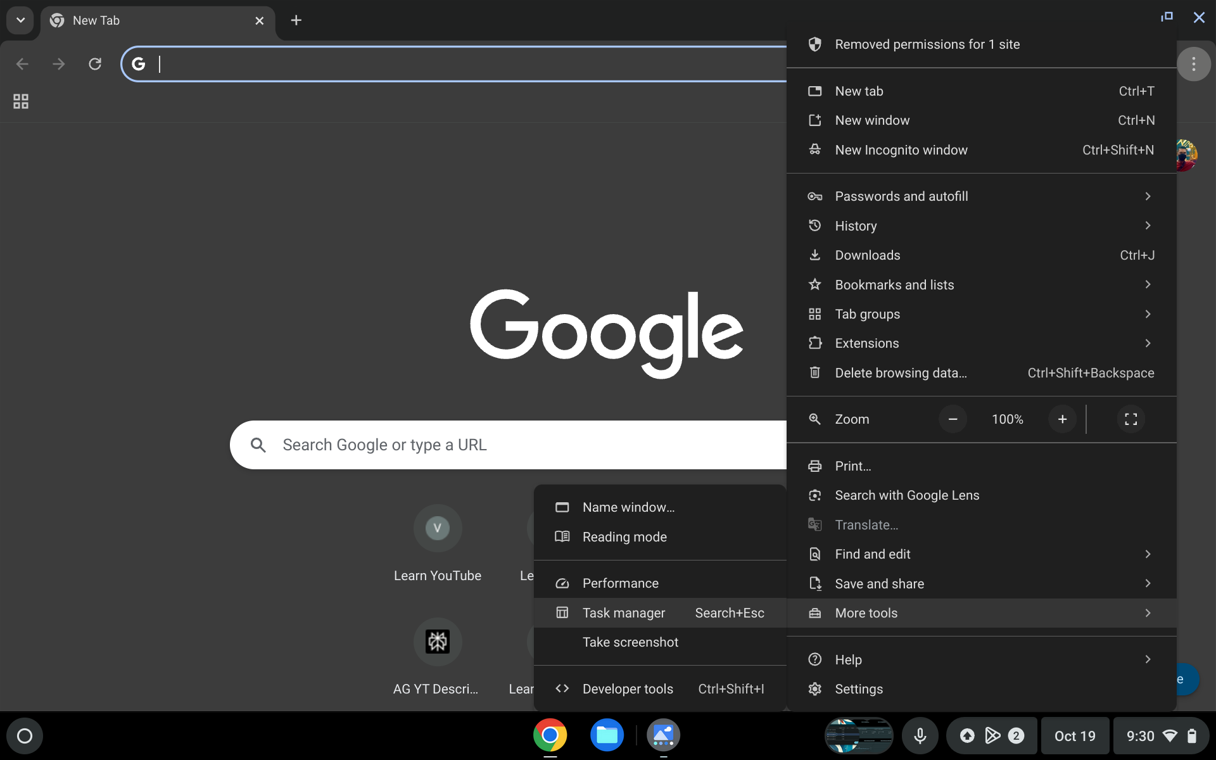1216x760 pixels.
Task: Click the forward navigation arrow
Action: click(x=59, y=64)
